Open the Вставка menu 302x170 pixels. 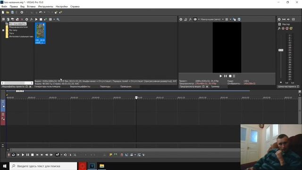click(31, 7)
